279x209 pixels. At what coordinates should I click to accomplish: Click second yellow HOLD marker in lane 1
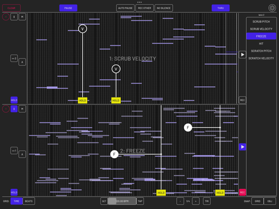pyautogui.click(x=116, y=100)
